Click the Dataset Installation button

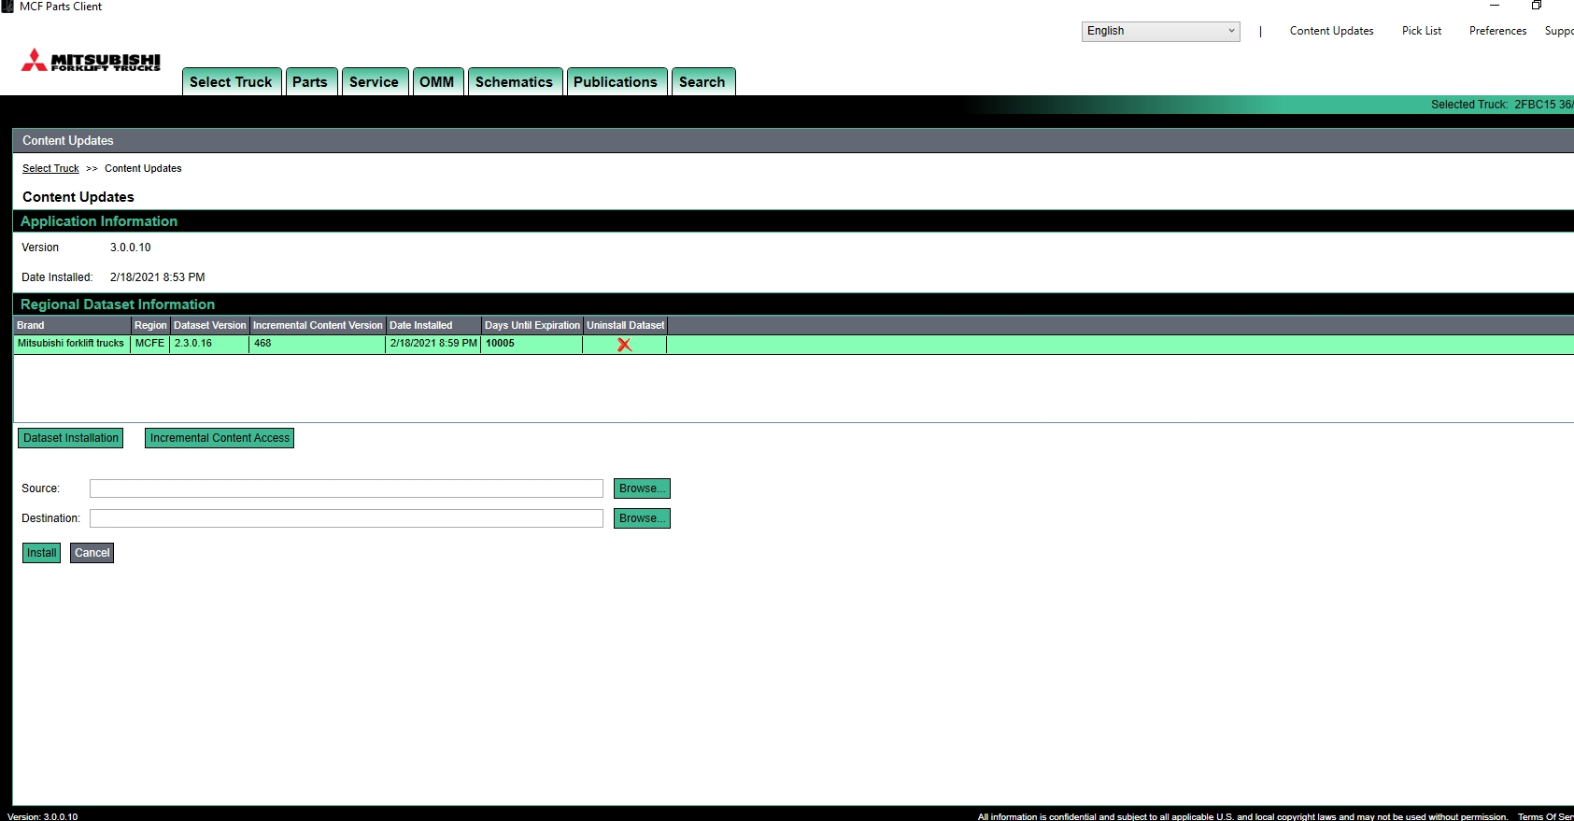pyautogui.click(x=71, y=438)
